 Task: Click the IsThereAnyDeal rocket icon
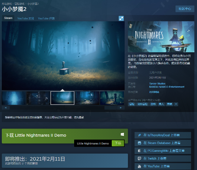[139, 135]
